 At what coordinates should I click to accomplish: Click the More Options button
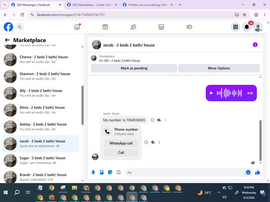pyautogui.click(x=219, y=68)
